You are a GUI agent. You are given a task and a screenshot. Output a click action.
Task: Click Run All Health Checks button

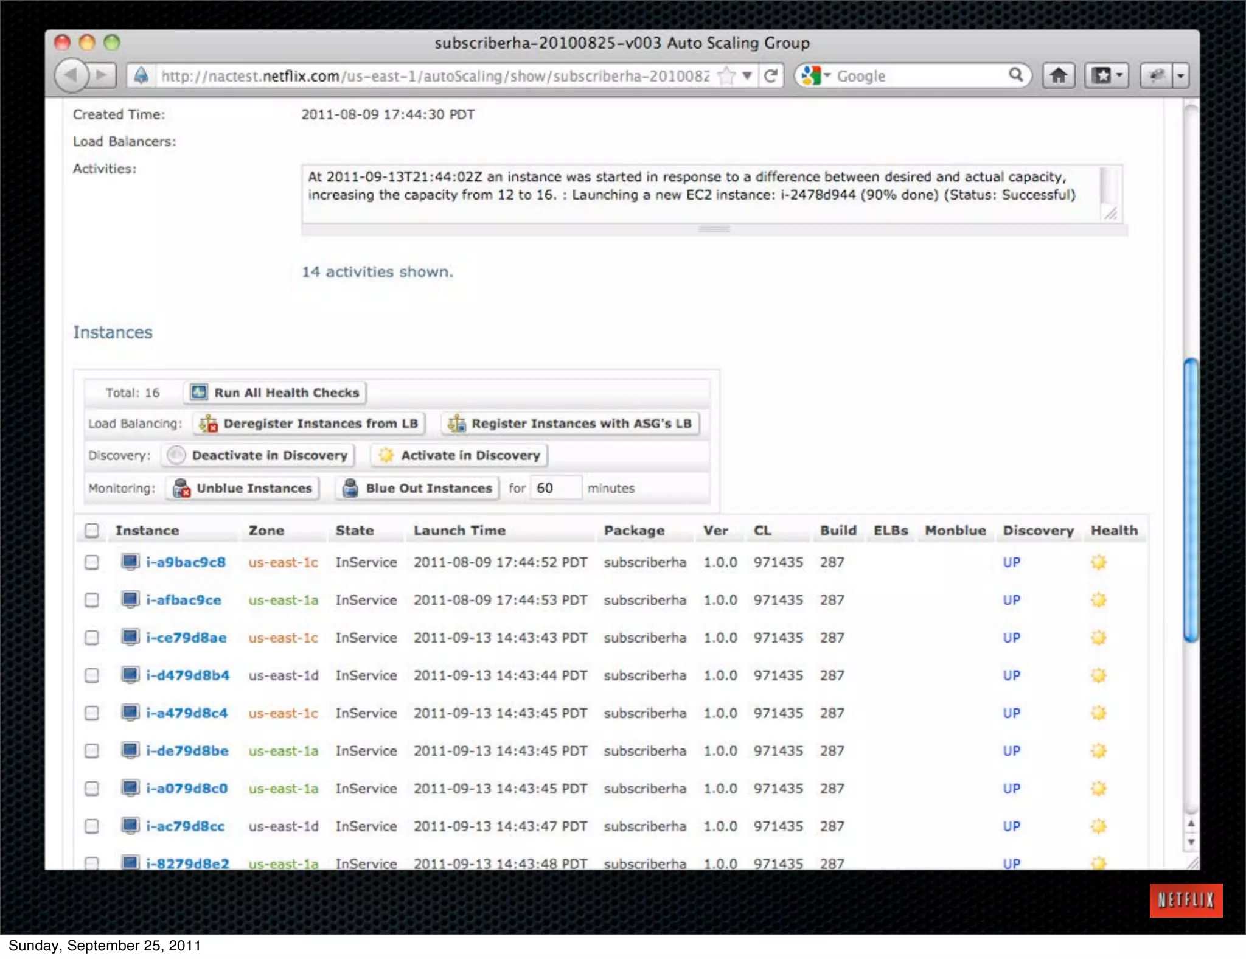(x=275, y=392)
